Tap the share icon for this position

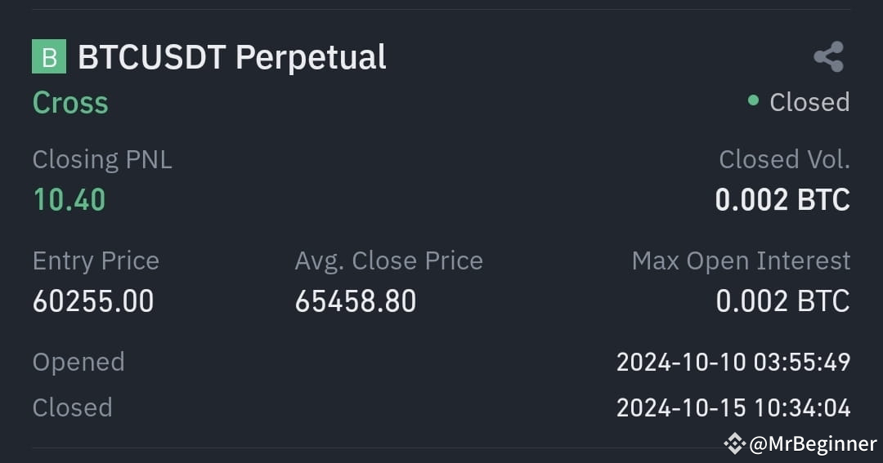(x=828, y=56)
